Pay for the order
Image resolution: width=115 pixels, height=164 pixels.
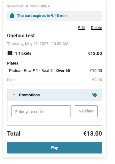(54, 148)
